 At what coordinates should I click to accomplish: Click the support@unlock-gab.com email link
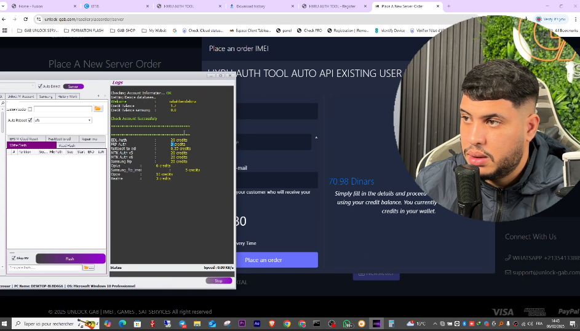pos(542,272)
